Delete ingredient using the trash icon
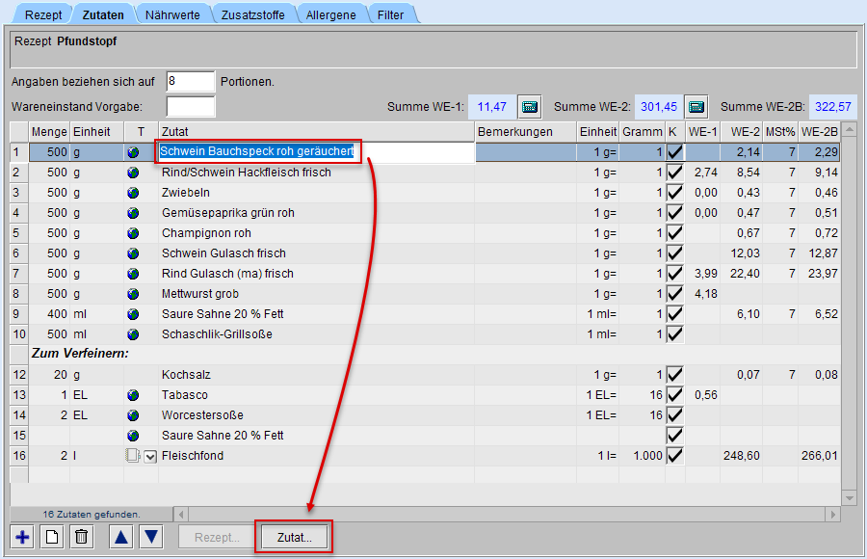 coord(81,537)
